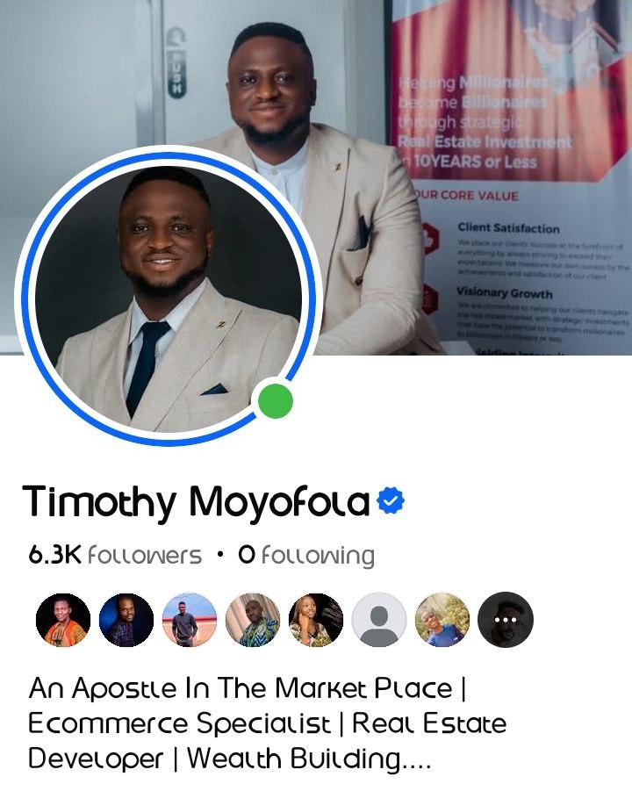This screenshot has width=632, height=791.
Task: Click the blue verified badge beside the name
Action: [x=391, y=500]
